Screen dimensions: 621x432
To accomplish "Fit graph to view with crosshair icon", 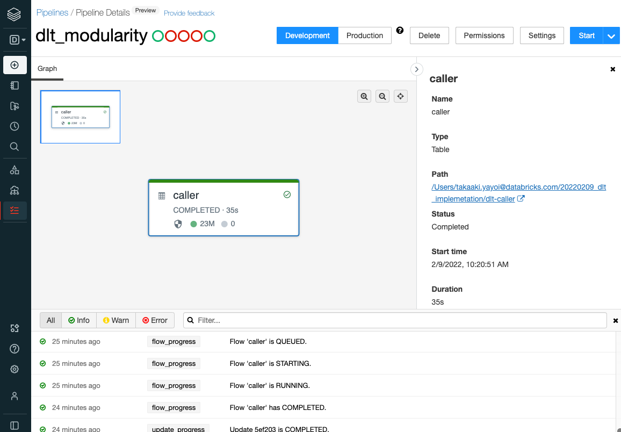I will click(x=400, y=96).
